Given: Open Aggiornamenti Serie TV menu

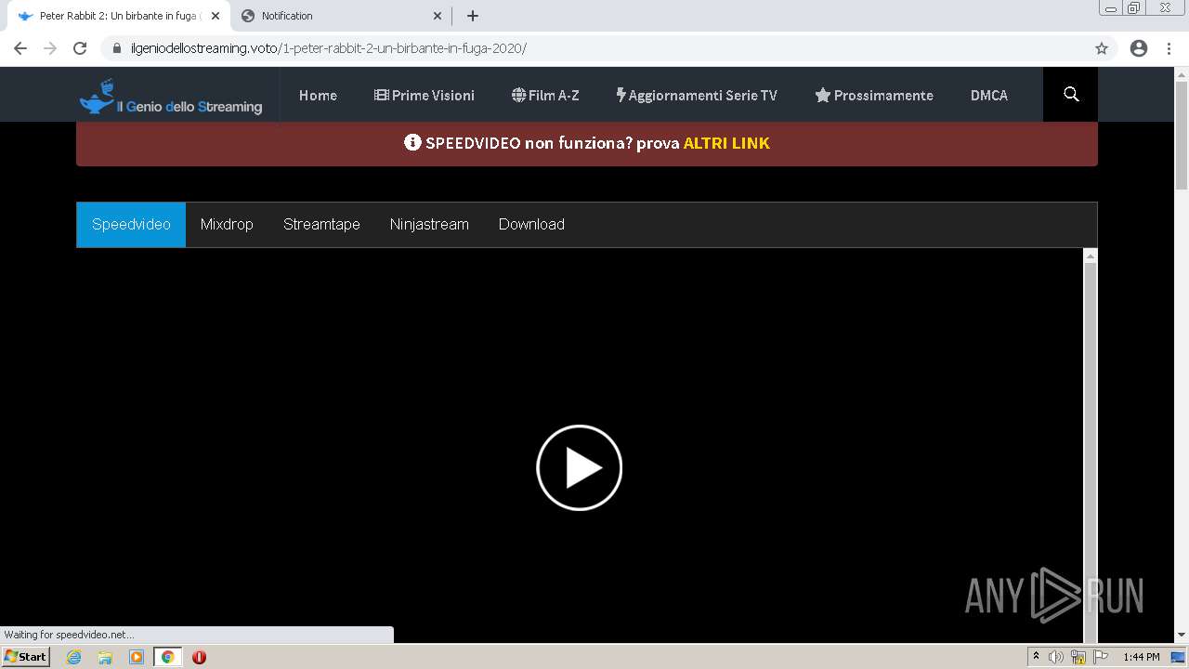Looking at the screenshot, I should [697, 95].
